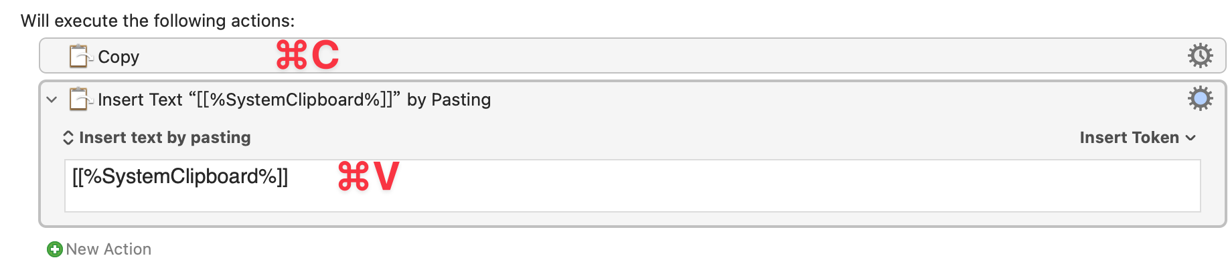Open the Insert Text action's gear menu
Viewport: 1228px width, 270px height.
click(1200, 98)
